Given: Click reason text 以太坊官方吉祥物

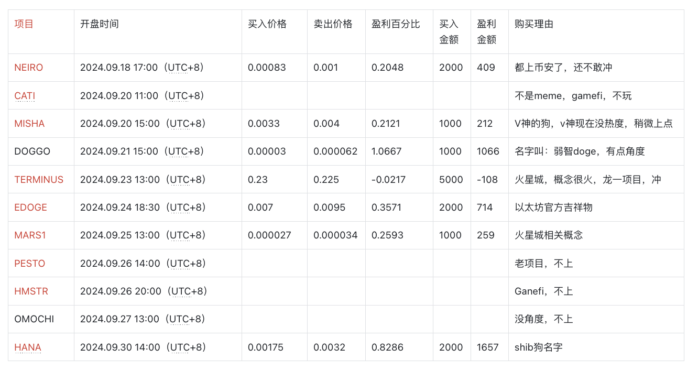Looking at the screenshot, I should click(553, 208).
